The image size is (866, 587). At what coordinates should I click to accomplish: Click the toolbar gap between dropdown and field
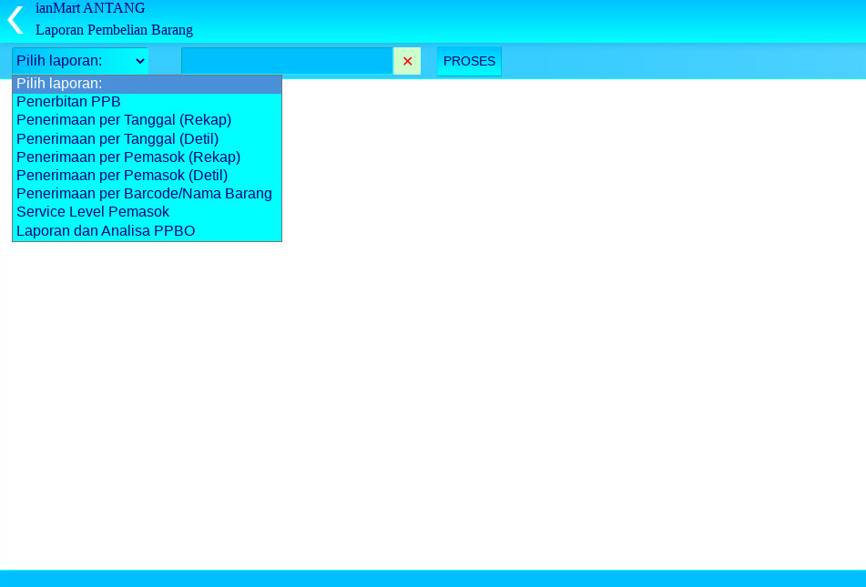(x=165, y=61)
